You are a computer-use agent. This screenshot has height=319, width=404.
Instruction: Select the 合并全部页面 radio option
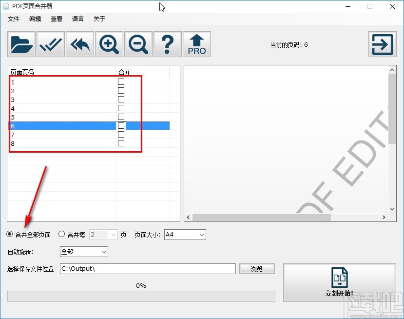coord(9,235)
